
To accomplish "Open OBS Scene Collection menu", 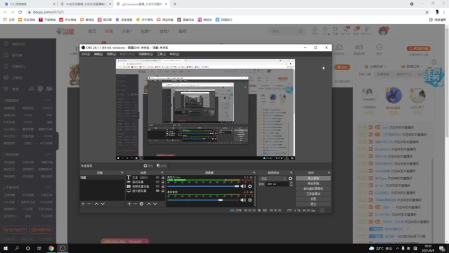I will [x=145, y=54].
